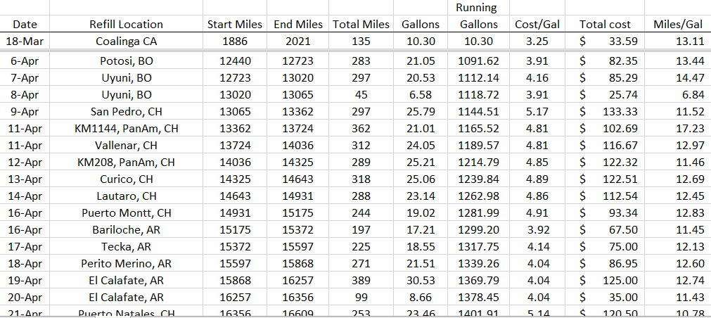Select the Running Gallons header cell
The image size is (711, 318).
[x=478, y=16]
